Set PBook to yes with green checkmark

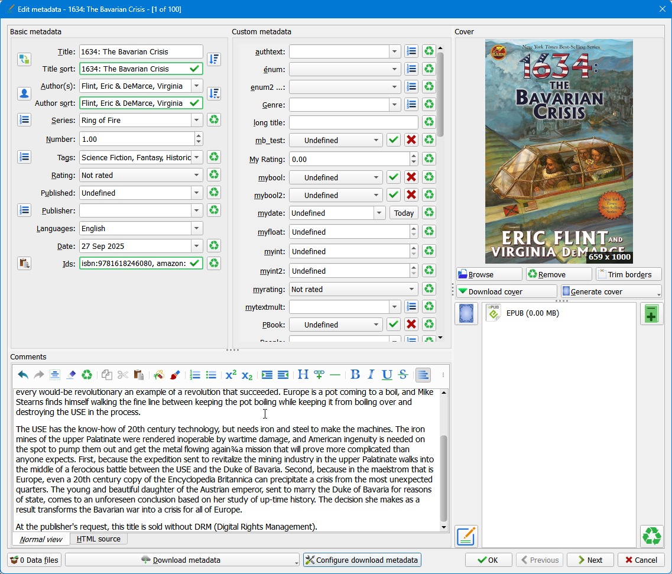pyautogui.click(x=394, y=325)
